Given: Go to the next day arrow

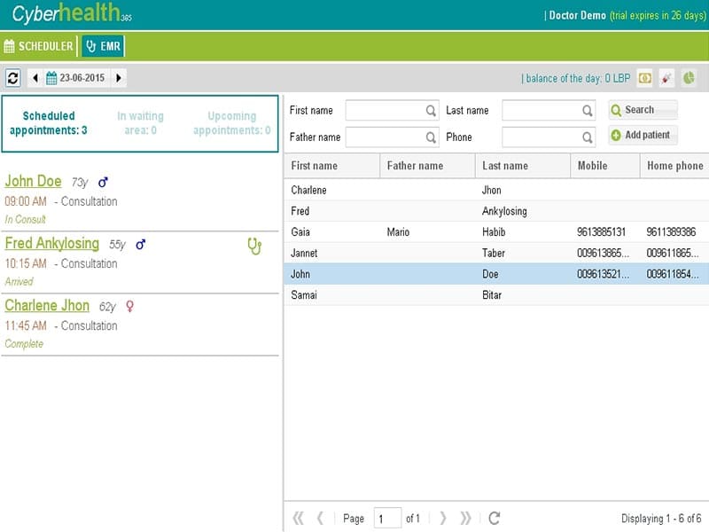Looking at the screenshot, I should coord(119,78).
